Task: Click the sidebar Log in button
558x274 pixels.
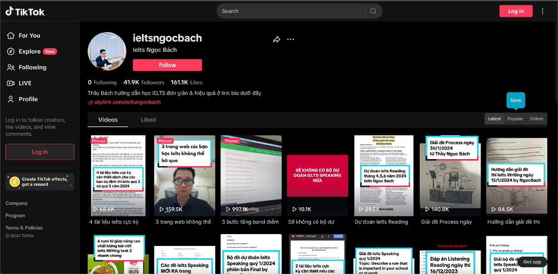Action: pos(40,152)
